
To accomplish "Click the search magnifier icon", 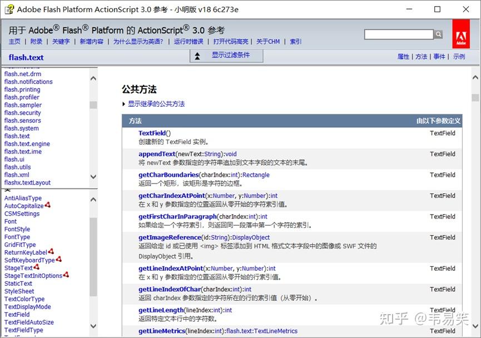I will (439, 34).
